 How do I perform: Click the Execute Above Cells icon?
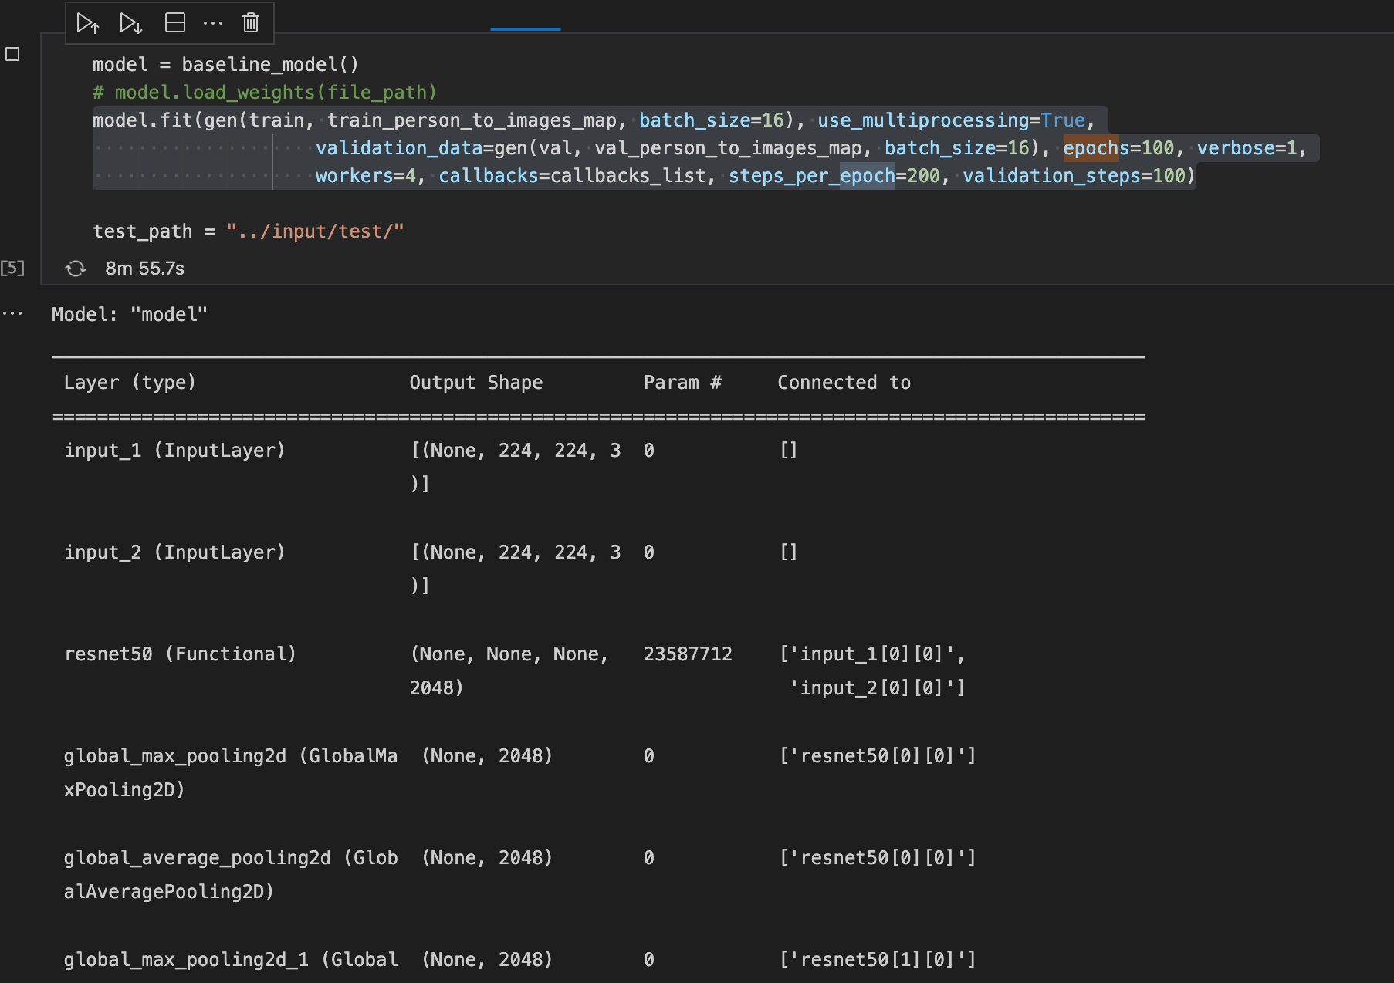click(88, 23)
